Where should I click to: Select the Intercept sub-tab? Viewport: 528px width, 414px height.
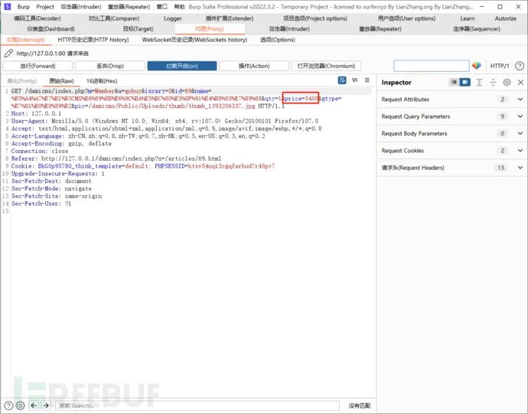point(25,40)
